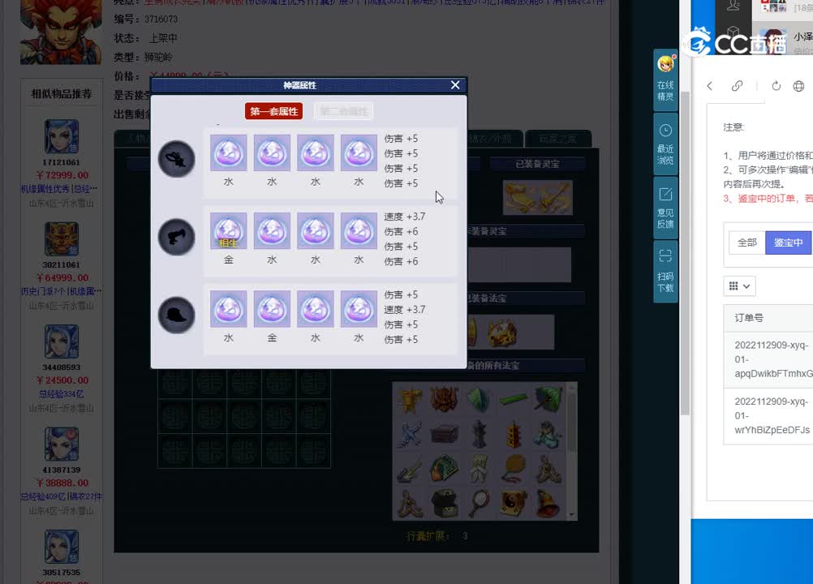Click the green bamboo flute fabao icon
Viewport: 813px width, 584px height.
(x=514, y=399)
